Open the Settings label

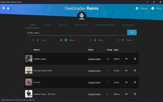144,8
